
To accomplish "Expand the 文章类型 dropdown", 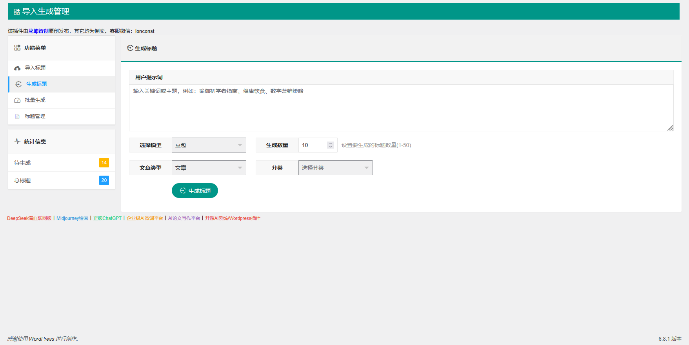I will 209,168.
